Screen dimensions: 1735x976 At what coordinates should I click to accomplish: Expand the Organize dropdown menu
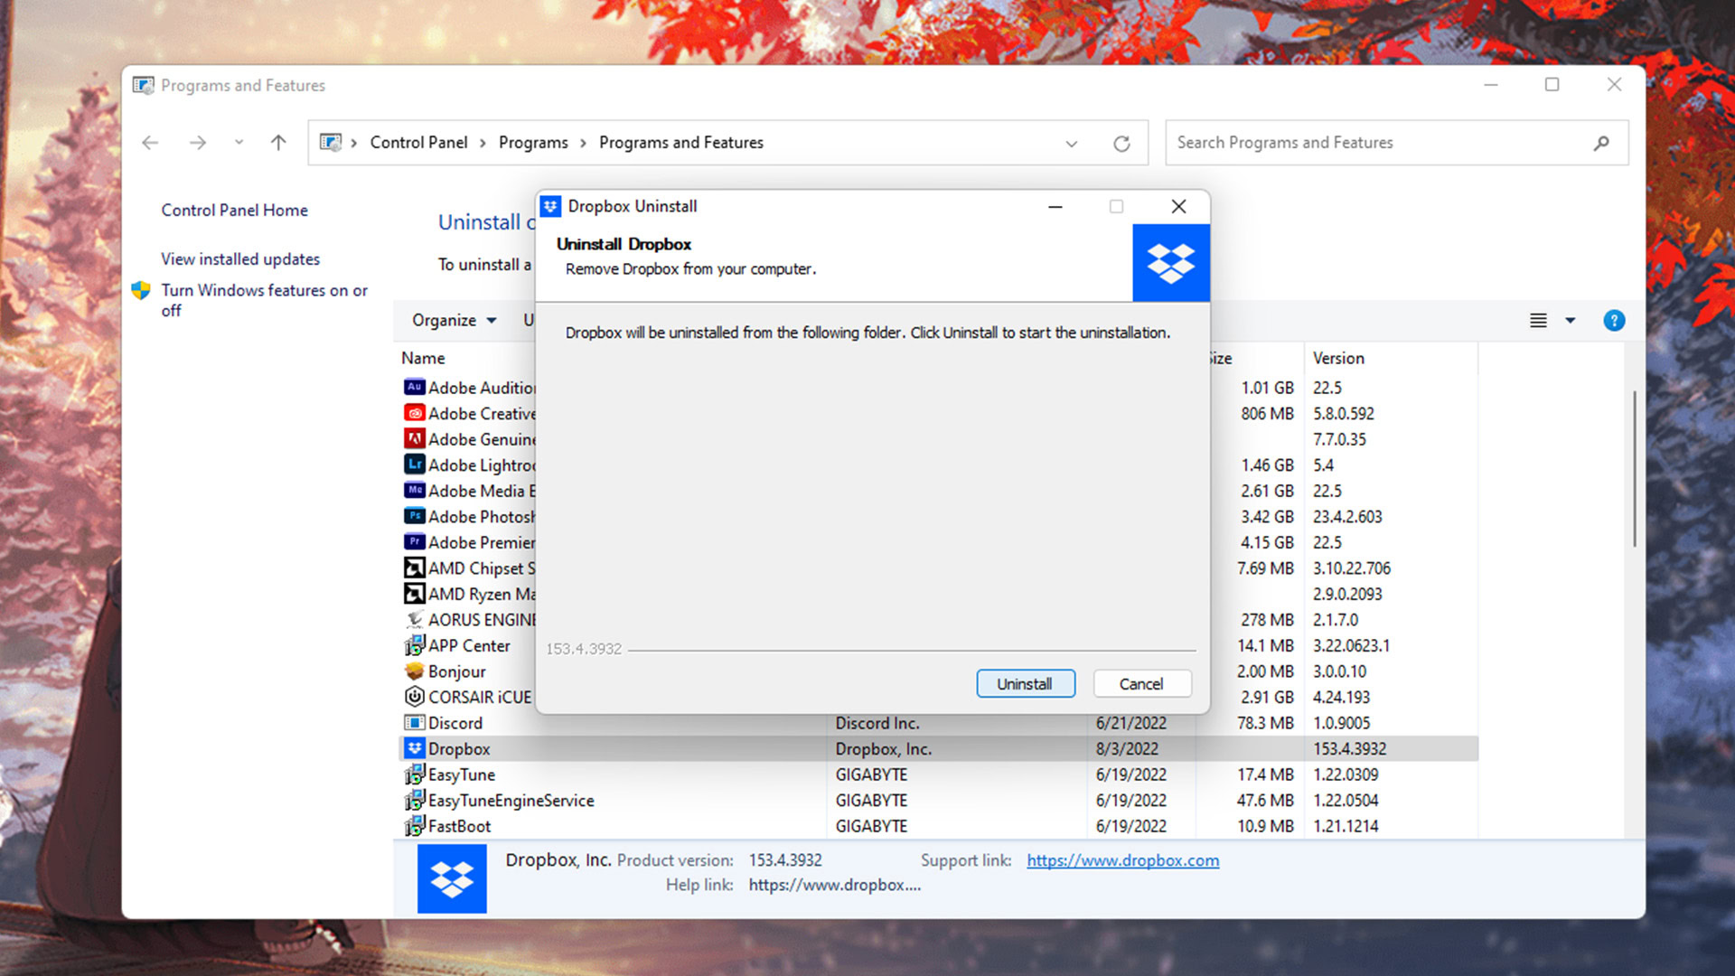click(x=454, y=319)
